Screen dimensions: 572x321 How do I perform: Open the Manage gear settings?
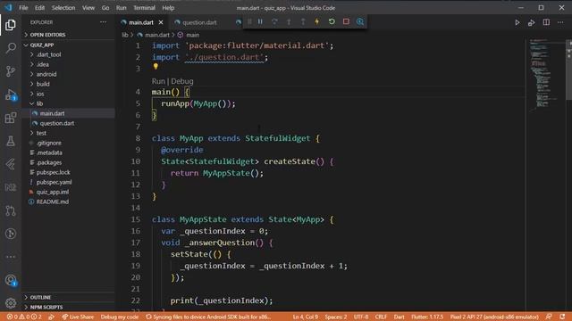click(x=11, y=303)
